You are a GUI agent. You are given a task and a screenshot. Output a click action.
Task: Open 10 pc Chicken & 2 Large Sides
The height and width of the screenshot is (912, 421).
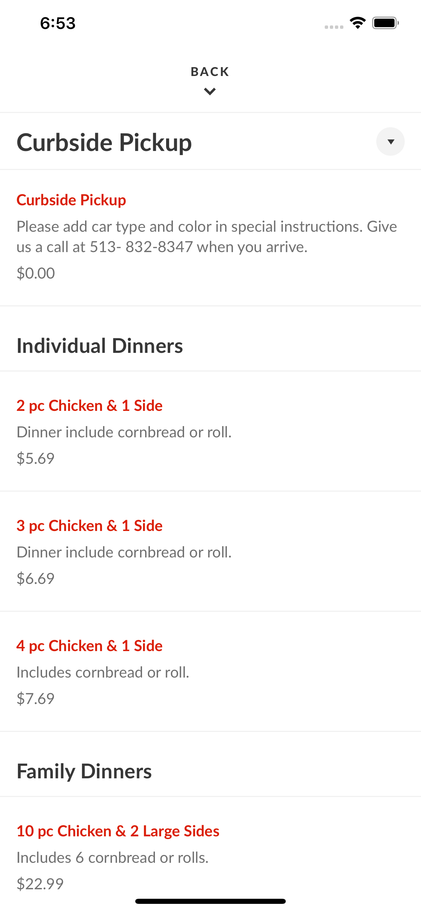pos(118,831)
